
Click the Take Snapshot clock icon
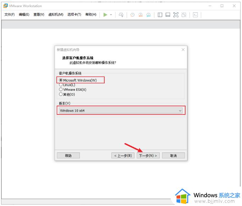tap(132, 15)
